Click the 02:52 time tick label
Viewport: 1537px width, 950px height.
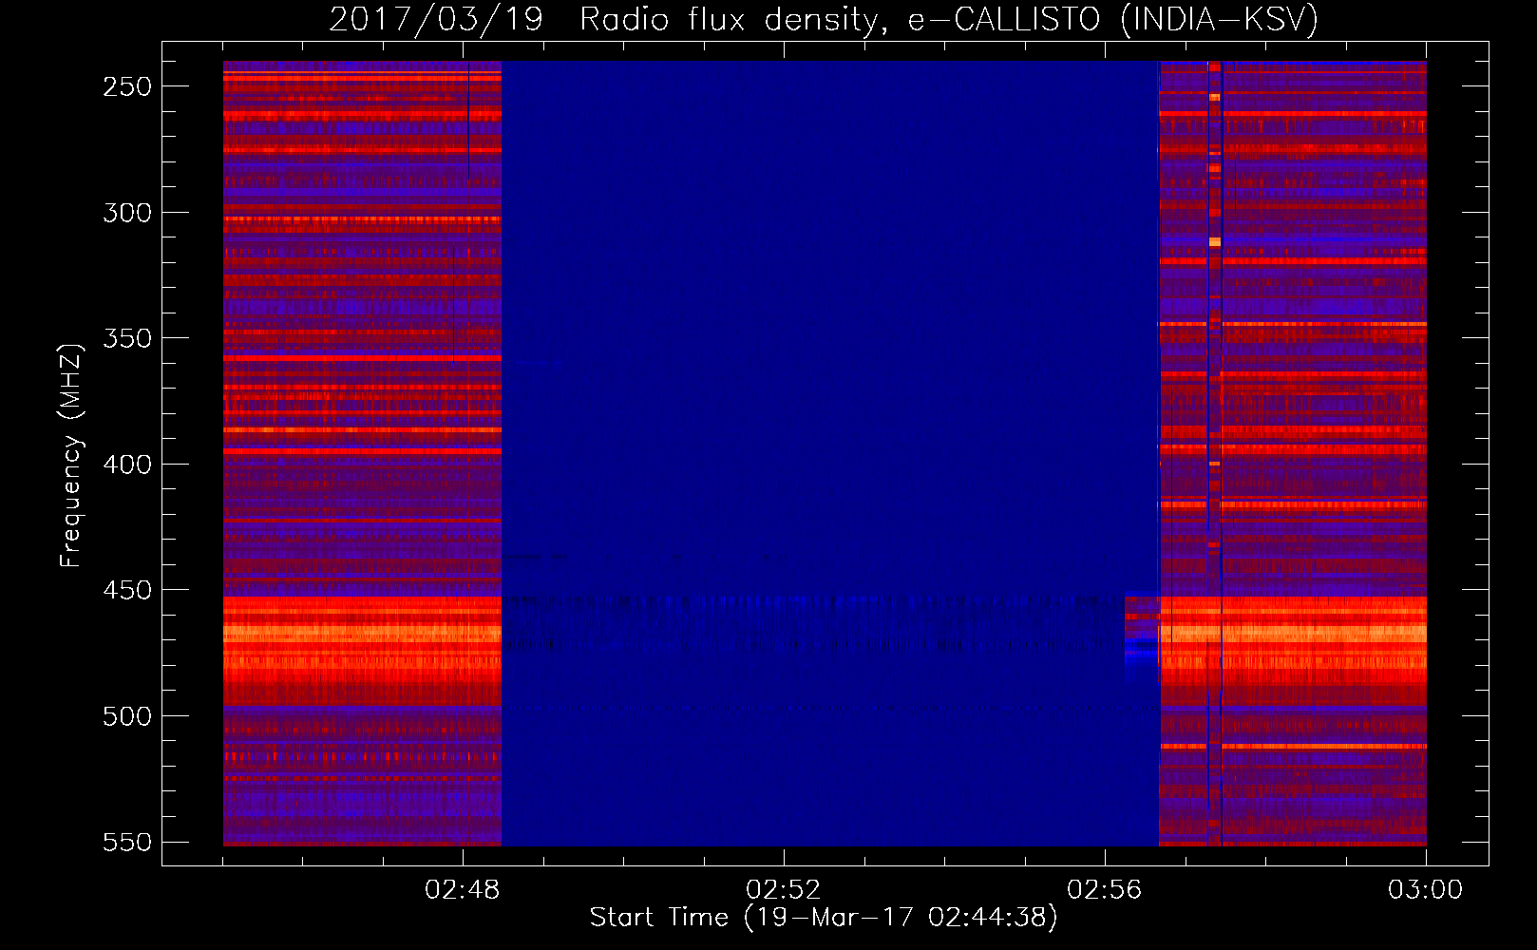pos(784,890)
